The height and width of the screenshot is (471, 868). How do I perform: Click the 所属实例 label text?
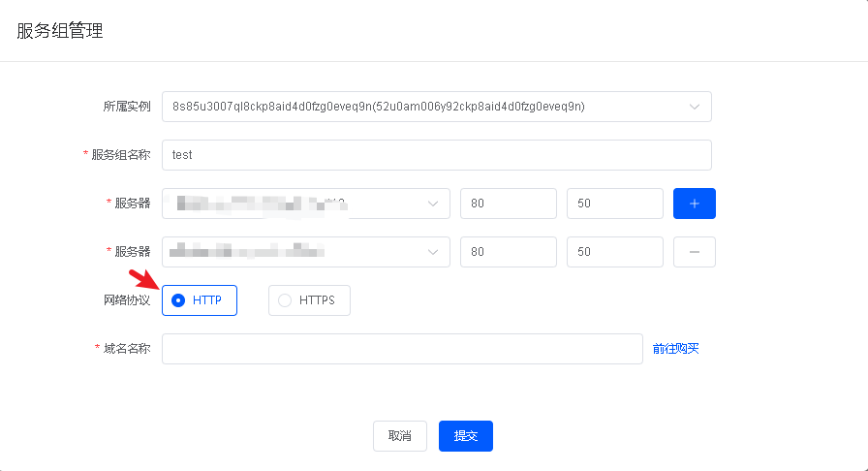click(x=127, y=107)
